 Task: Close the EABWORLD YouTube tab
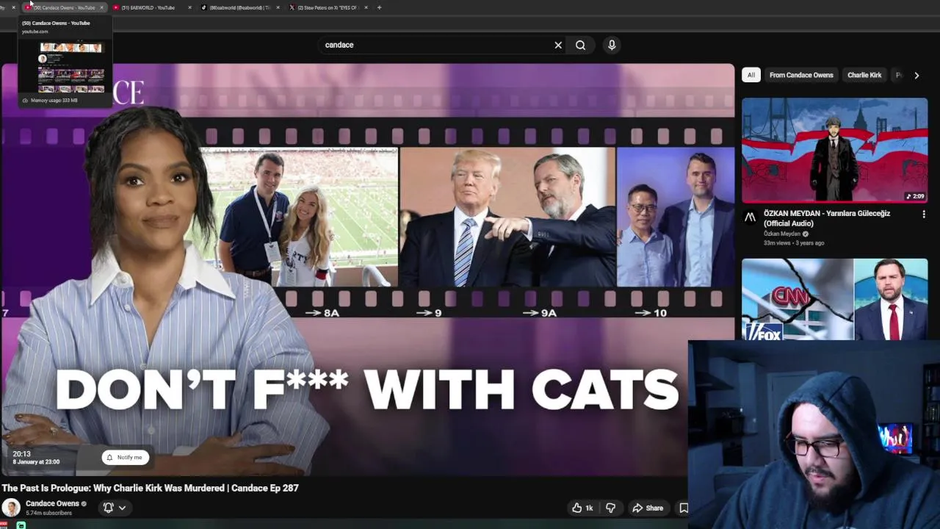[x=189, y=7]
